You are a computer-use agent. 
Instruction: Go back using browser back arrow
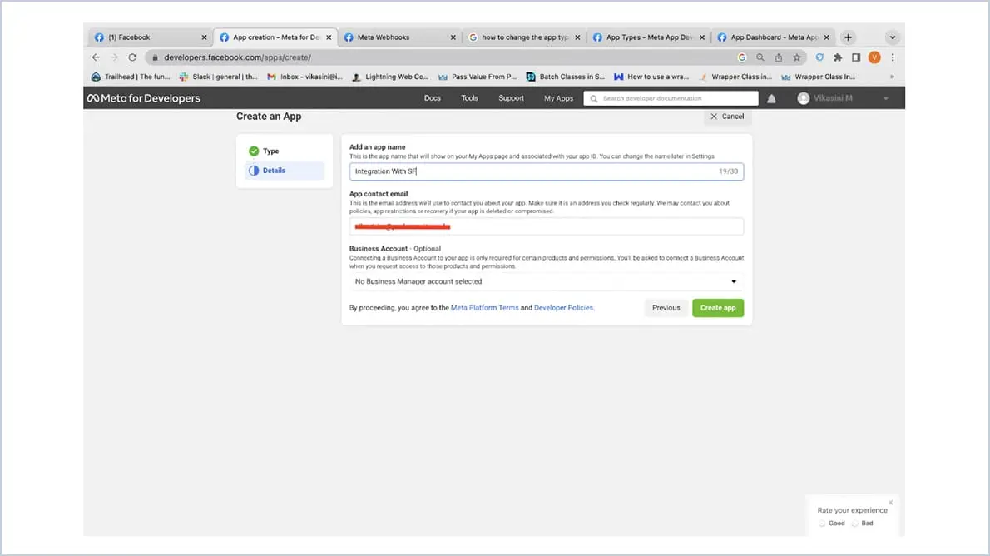pos(96,57)
